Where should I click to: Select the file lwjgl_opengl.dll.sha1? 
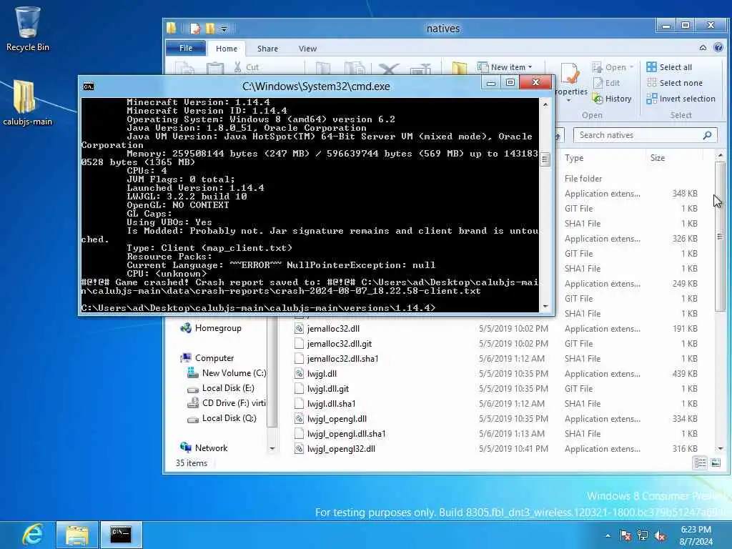pyautogui.click(x=347, y=434)
